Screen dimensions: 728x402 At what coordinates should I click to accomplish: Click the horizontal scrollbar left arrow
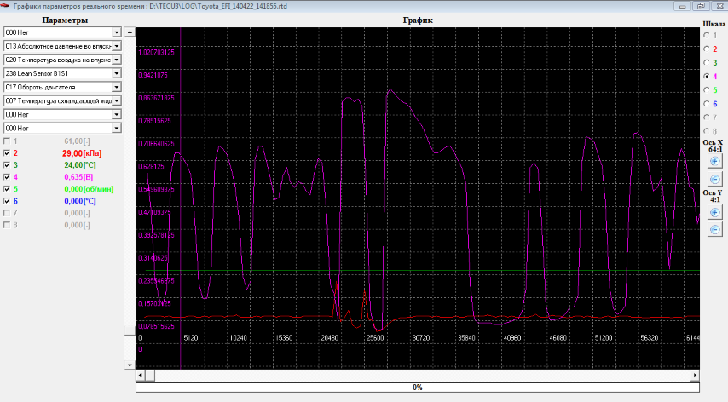point(142,375)
